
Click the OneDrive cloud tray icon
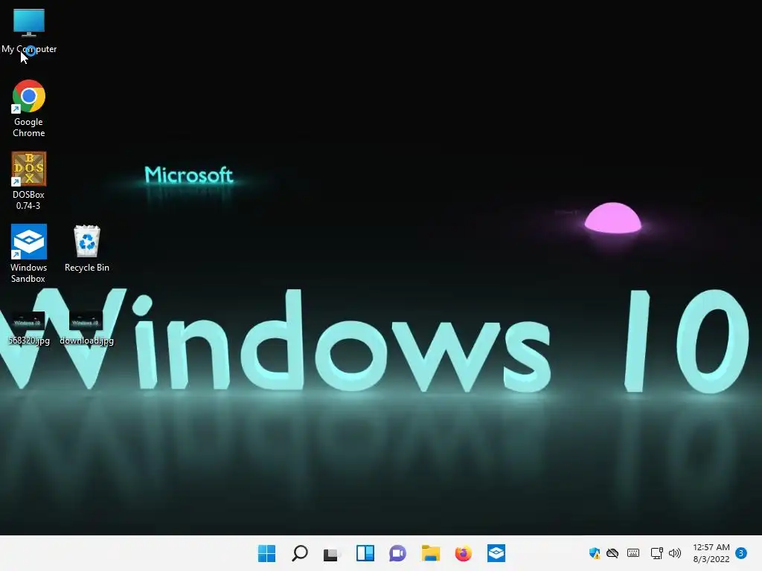click(612, 553)
